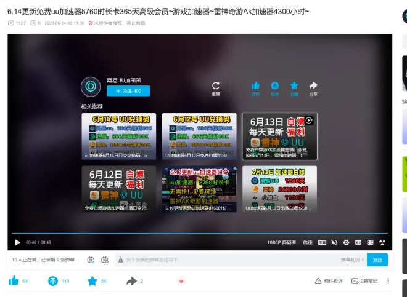Favorite the video with star below player
This screenshot has width=407, height=297.
click(x=92, y=281)
